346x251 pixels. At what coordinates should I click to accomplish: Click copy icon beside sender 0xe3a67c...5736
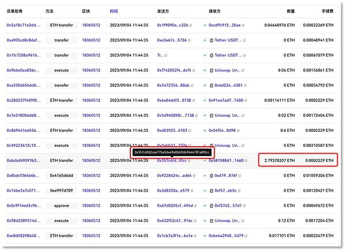click(190, 40)
